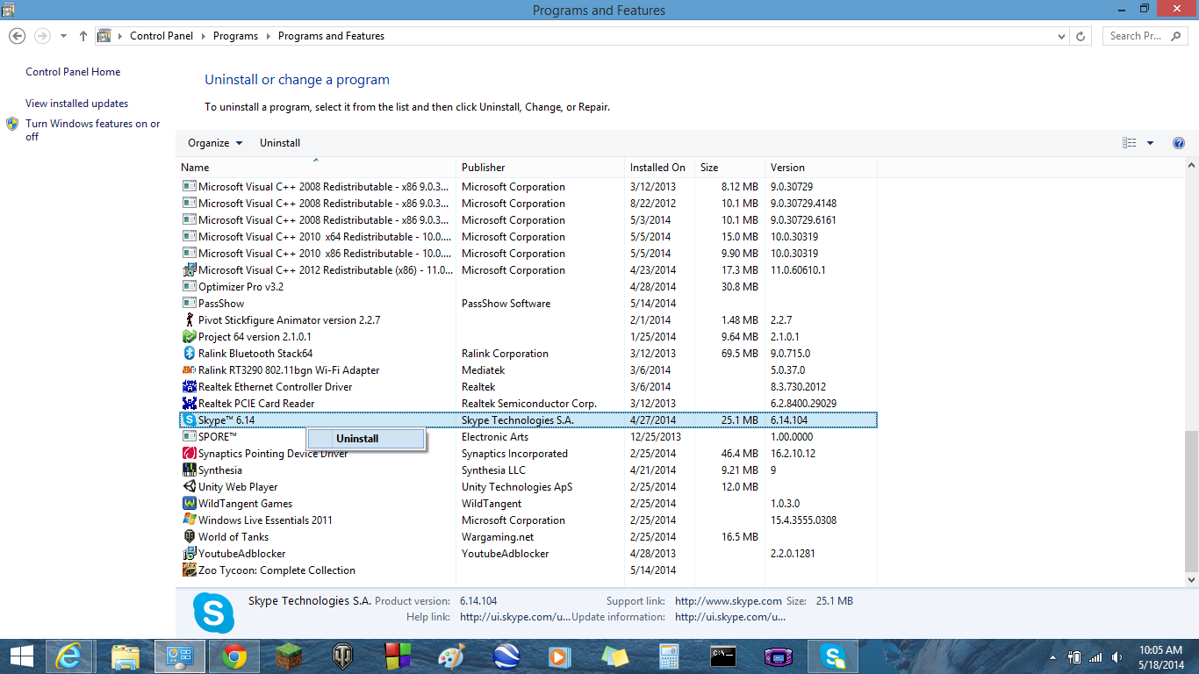
Task: Click the Project 64 program icon
Action: pos(190,337)
